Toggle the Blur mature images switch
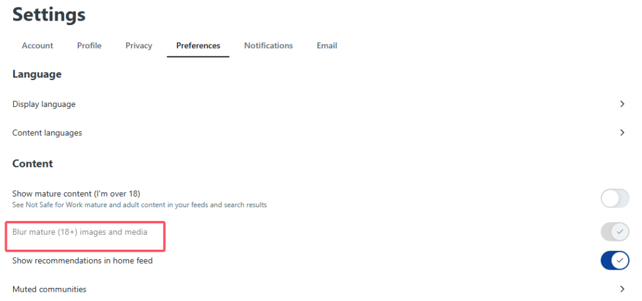 tap(614, 232)
